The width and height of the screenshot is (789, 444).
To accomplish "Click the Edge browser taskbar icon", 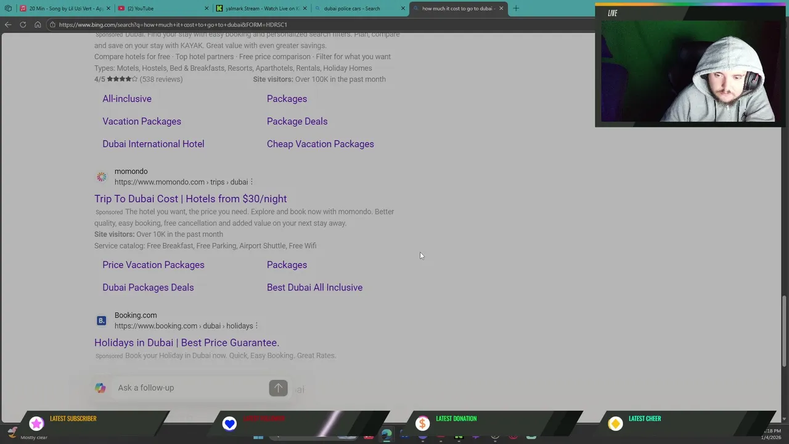I will pyautogui.click(x=386, y=434).
